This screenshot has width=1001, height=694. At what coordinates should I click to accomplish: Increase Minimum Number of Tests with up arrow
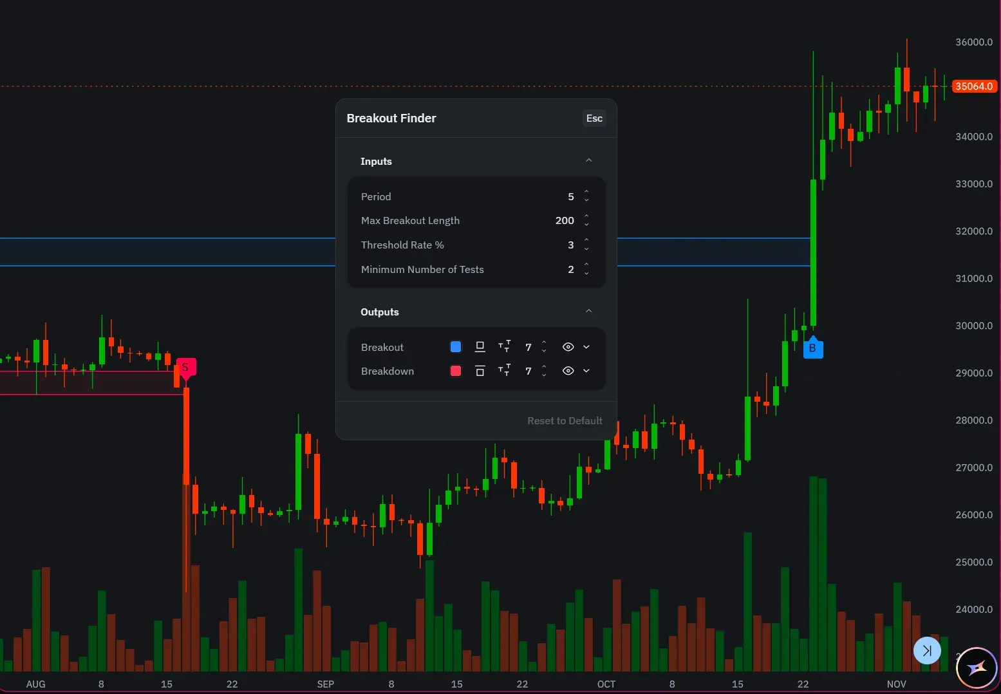pos(586,265)
